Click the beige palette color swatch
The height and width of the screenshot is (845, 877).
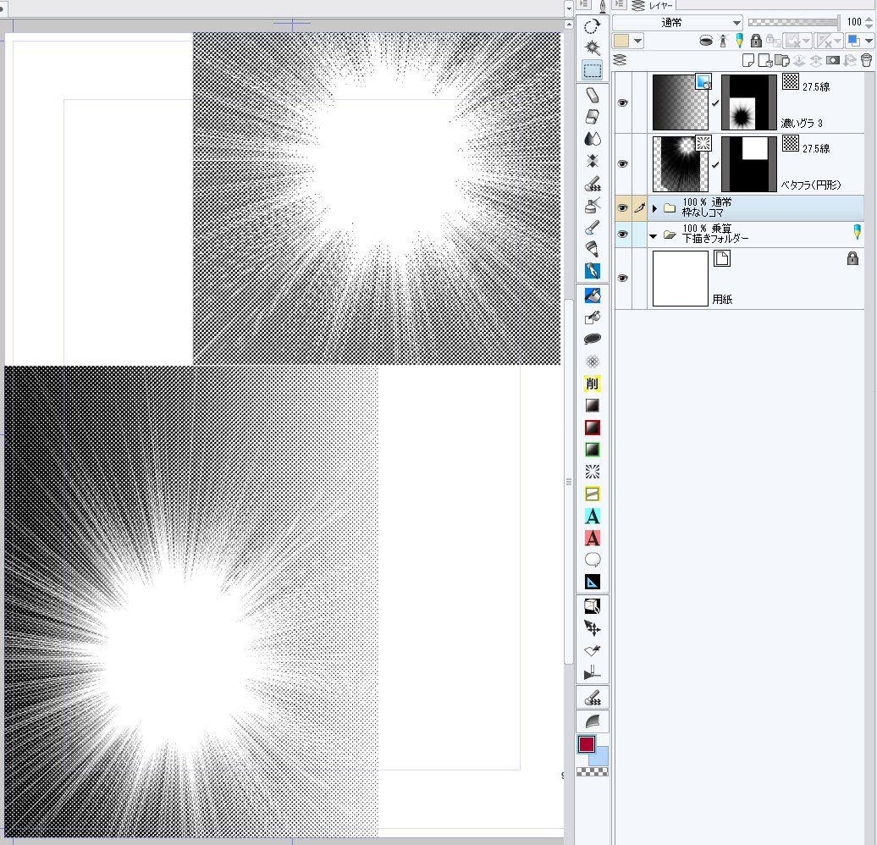click(x=621, y=41)
